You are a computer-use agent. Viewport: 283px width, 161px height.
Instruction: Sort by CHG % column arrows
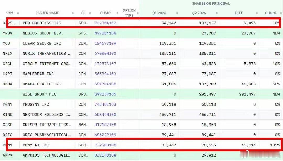pos(281,13)
